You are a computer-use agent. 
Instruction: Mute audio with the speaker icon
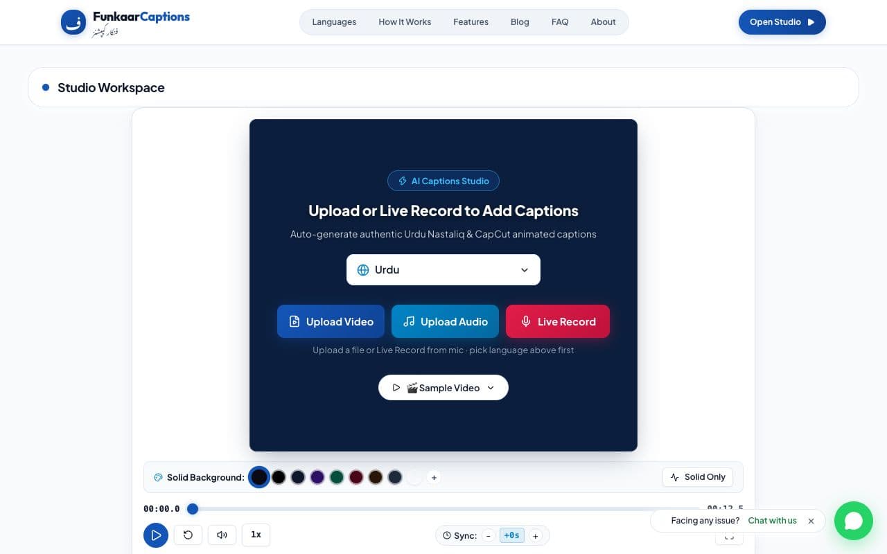tap(222, 535)
